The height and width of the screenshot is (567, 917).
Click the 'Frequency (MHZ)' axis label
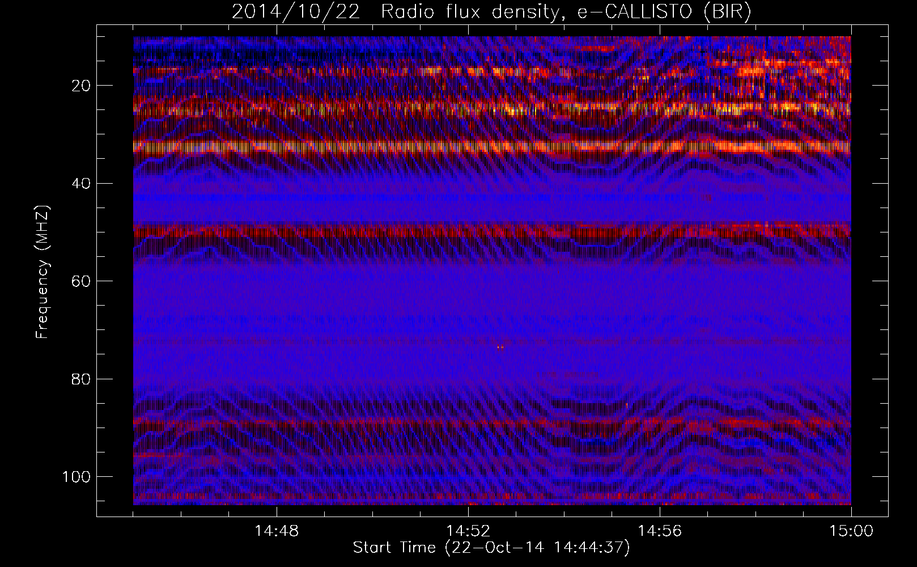pyautogui.click(x=43, y=272)
